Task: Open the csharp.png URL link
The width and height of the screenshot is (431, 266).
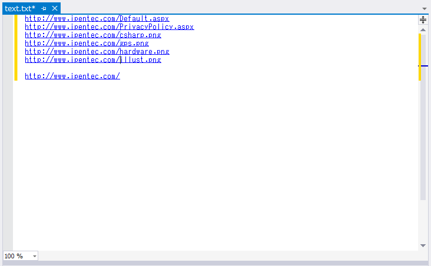Action: [93, 35]
